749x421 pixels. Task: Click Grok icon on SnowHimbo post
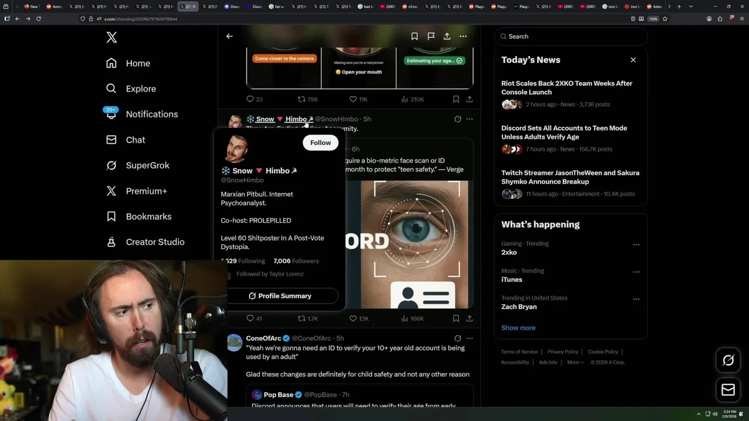pos(458,119)
